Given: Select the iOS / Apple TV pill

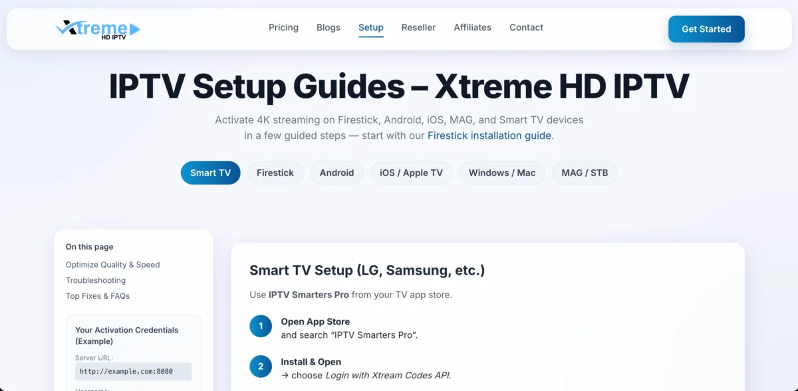Looking at the screenshot, I should click(411, 173).
